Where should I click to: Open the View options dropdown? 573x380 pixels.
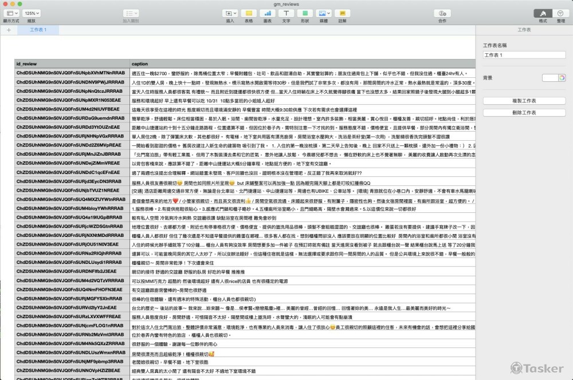tap(11, 13)
